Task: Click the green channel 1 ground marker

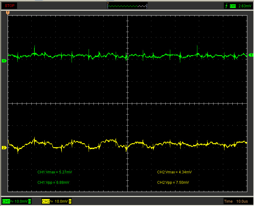Action: click(x=4, y=61)
